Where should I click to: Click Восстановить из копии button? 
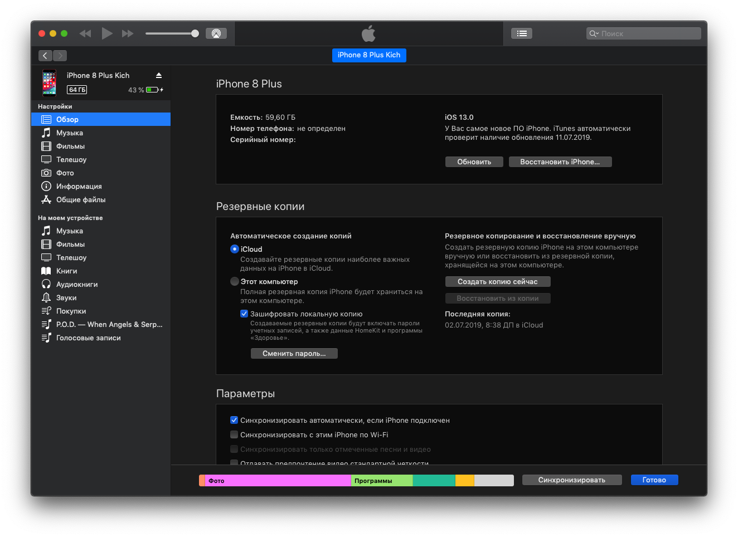click(498, 299)
